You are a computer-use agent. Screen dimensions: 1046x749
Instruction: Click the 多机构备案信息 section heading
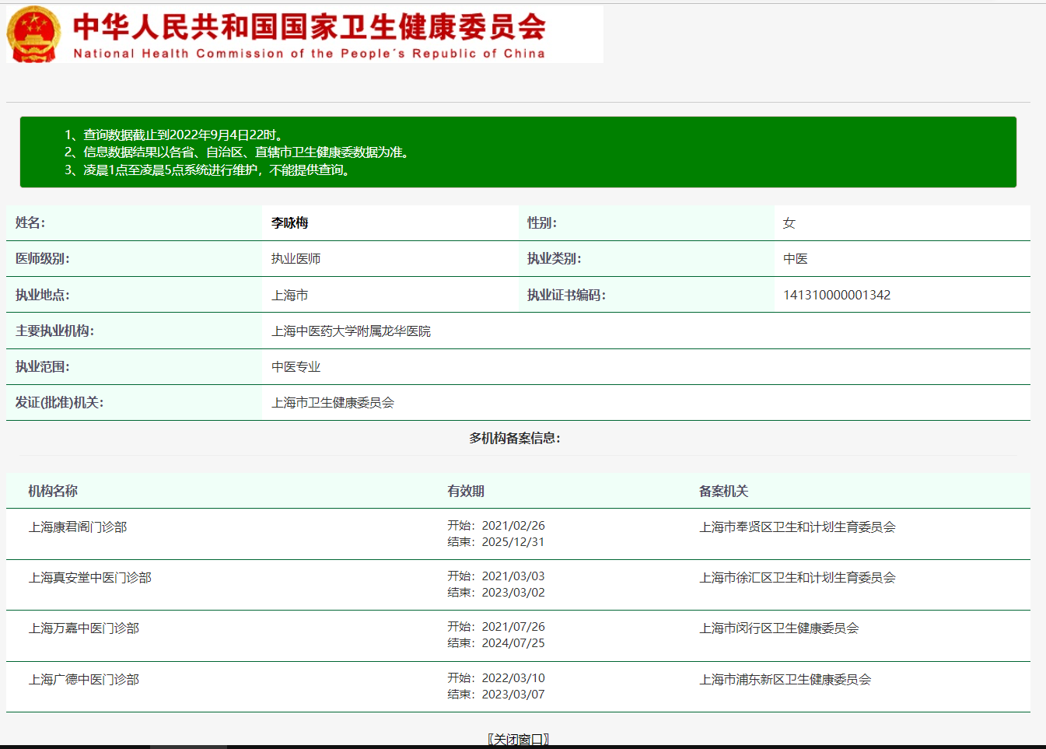pos(515,439)
